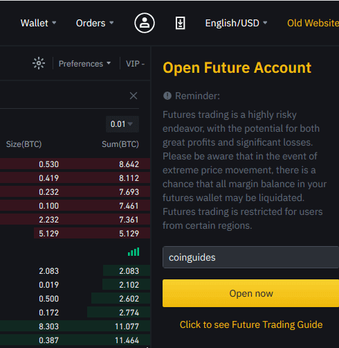The width and height of the screenshot is (339, 348).
Task: Click the Open now button
Action: pos(250,293)
